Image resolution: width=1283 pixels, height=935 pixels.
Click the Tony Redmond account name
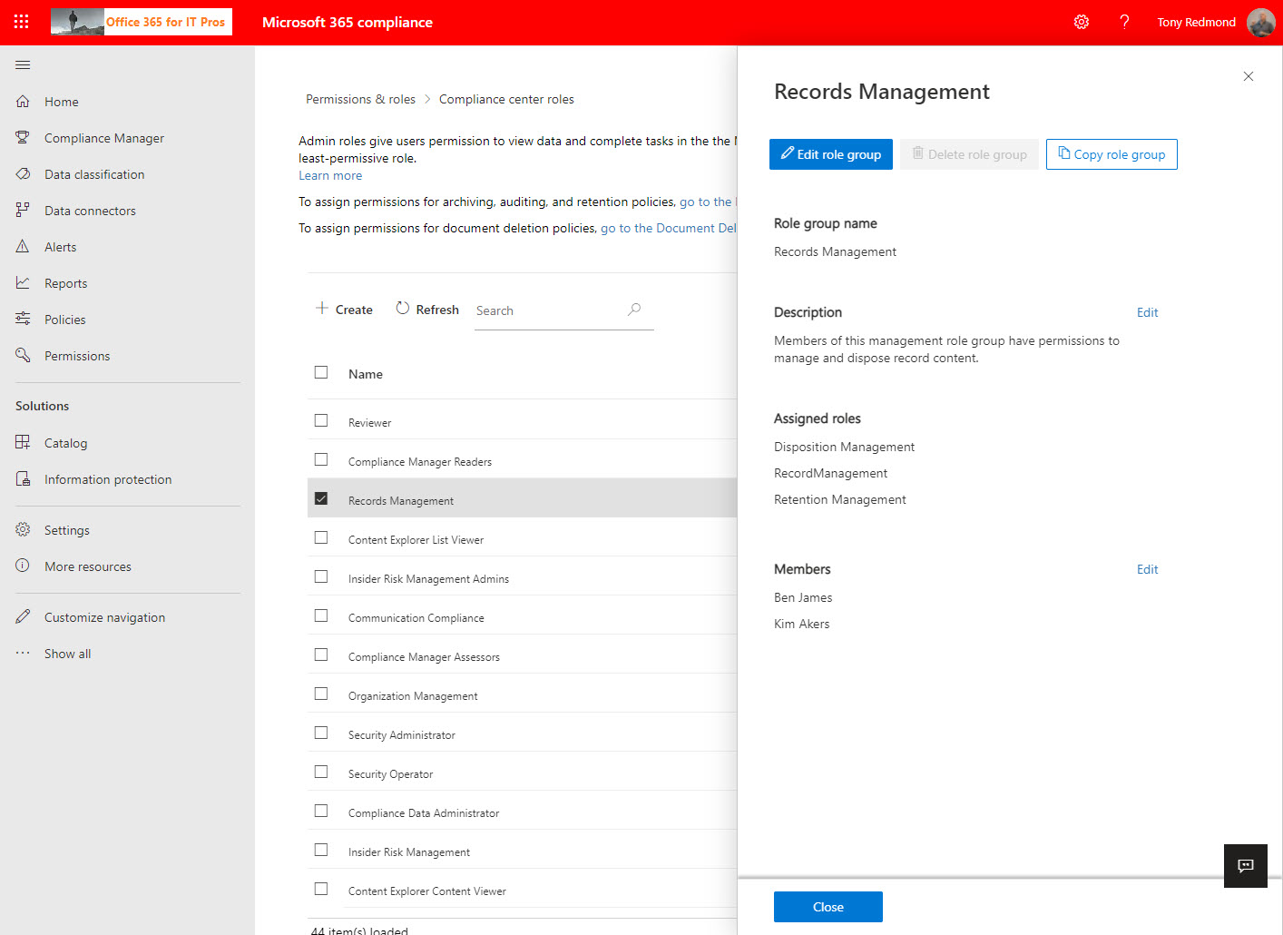(1196, 22)
